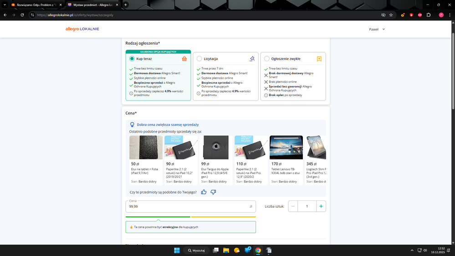Image resolution: width=455 pixels, height=256 pixels.
Task: Click the Allegro Lokalnie logo
Action: pyautogui.click(x=82, y=29)
